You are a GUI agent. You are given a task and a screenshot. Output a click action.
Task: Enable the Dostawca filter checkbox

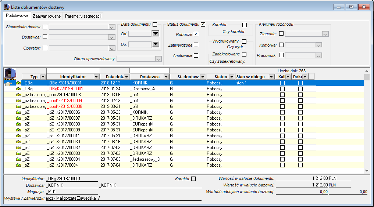point(45,37)
